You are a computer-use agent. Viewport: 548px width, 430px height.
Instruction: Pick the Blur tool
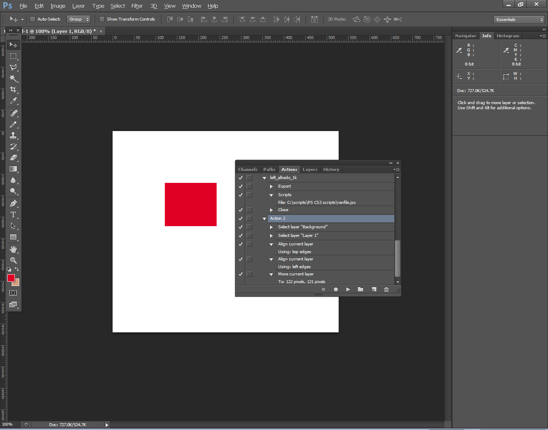13,180
